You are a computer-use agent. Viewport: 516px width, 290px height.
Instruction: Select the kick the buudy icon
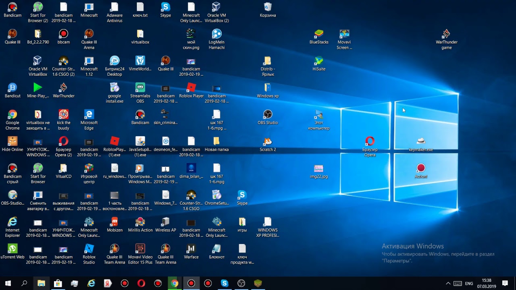[64, 120]
